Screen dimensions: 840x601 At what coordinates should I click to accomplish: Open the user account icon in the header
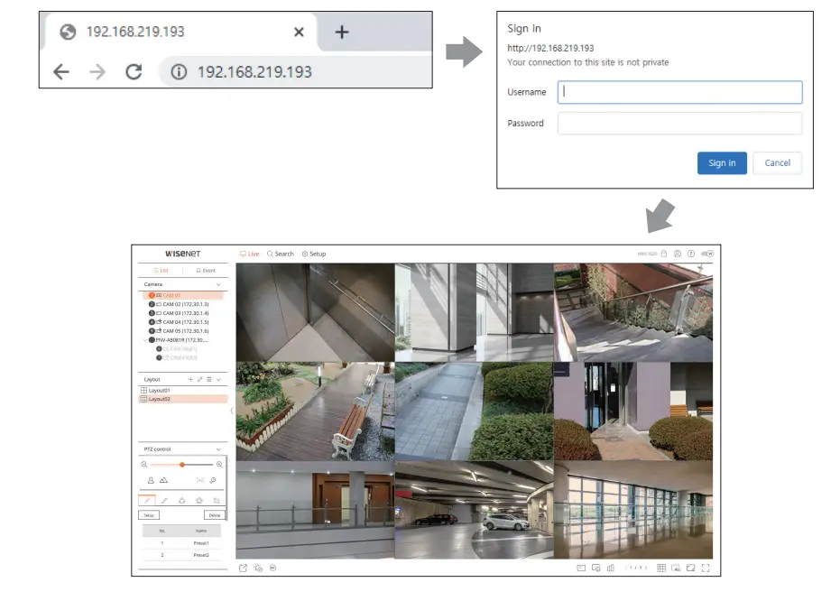[678, 254]
